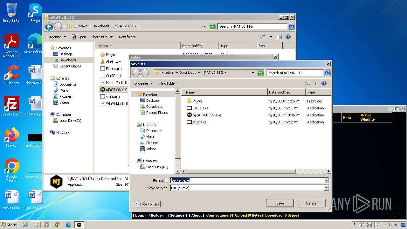This screenshot has width=407, height=229.
Task: Select Downloads in Save As navigation pane
Action: click(154, 107)
